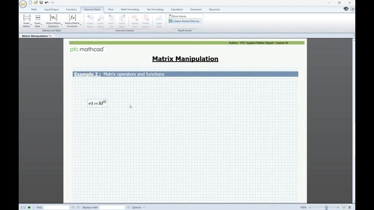The image size is (374, 210).
Task: Click the Matrix Manipulation title text
Action: [x=185, y=59]
